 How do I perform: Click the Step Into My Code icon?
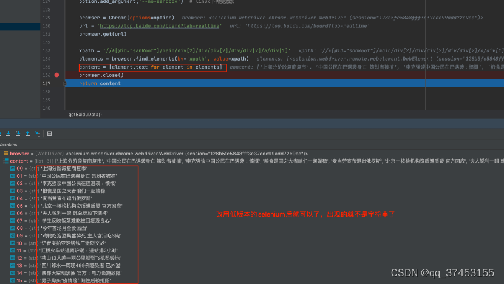pos(18,134)
